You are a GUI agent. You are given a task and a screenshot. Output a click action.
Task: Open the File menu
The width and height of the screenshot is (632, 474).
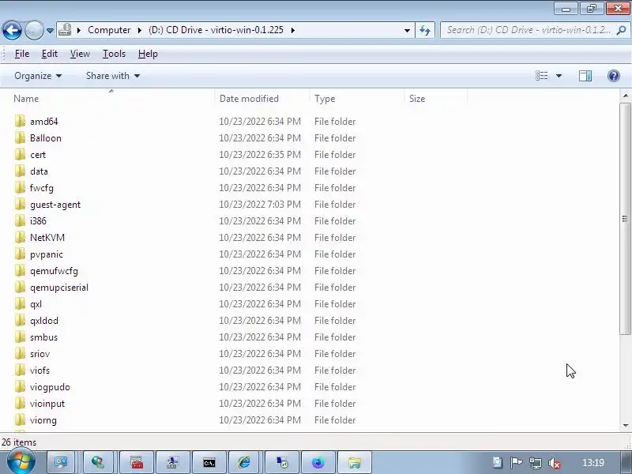pos(22,54)
